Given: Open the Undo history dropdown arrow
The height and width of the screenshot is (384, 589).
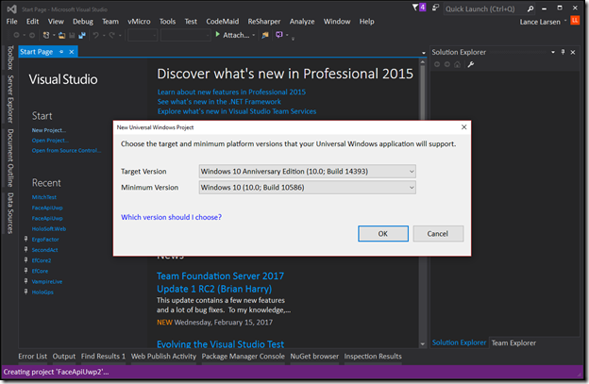Looking at the screenshot, I should (x=104, y=35).
